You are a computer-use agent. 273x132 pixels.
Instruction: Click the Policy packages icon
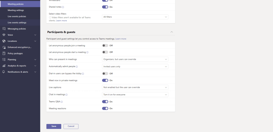click(x=4, y=53)
